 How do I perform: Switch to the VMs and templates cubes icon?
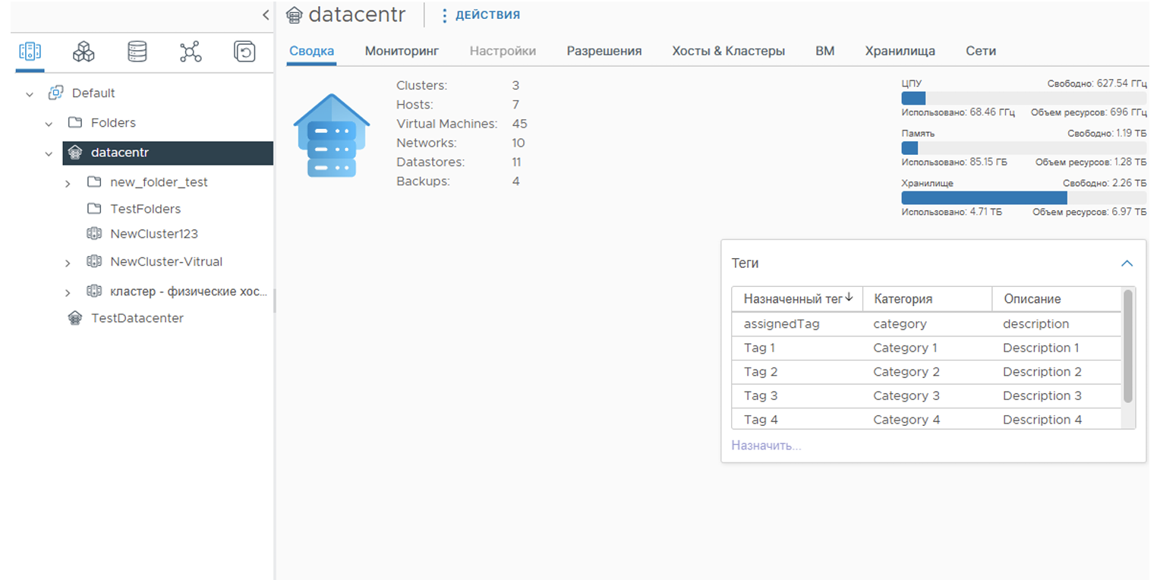pyautogui.click(x=84, y=52)
